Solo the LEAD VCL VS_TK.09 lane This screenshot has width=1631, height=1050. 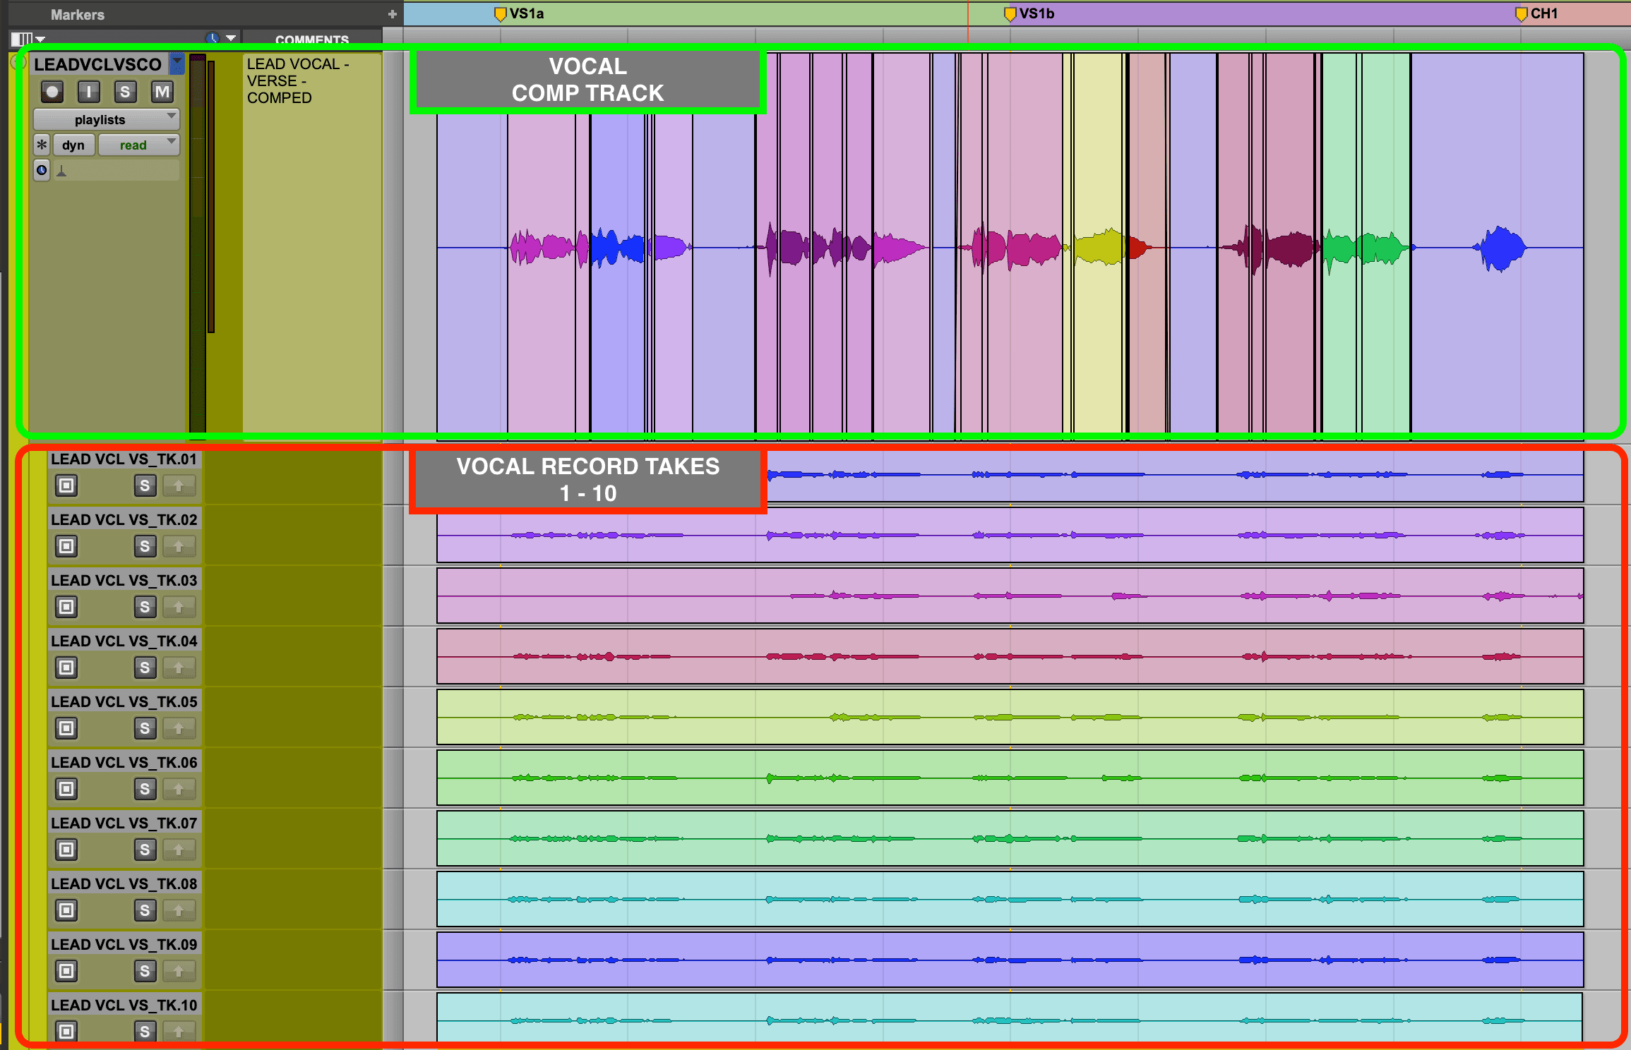point(145,971)
